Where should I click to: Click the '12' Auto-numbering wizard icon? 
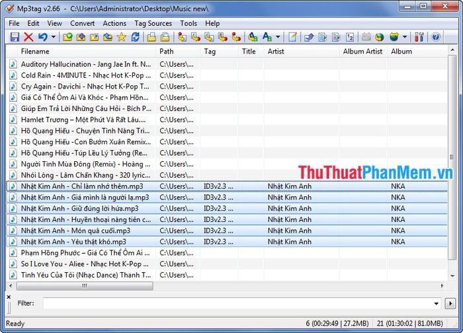click(350, 37)
